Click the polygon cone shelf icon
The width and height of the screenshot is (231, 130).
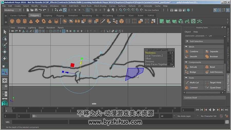click(31, 21)
